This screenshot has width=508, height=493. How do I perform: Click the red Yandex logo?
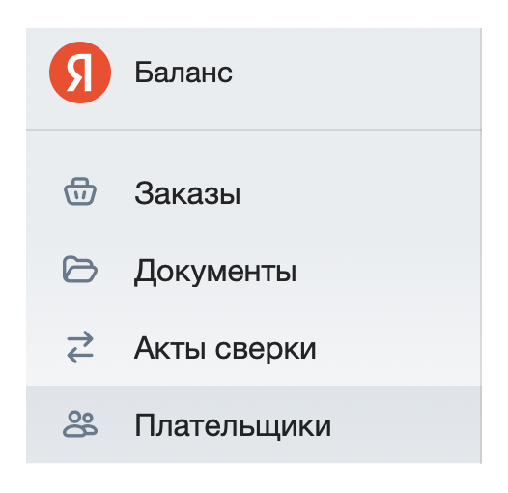pyautogui.click(x=80, y=72)
